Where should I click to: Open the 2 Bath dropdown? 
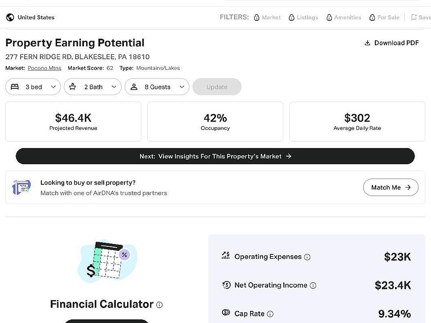pyautogui.click(x=92, y=87)
